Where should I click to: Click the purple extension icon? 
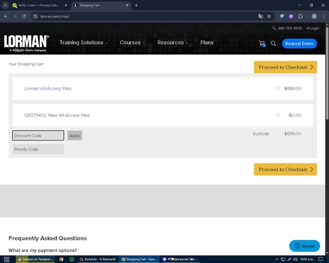(x=291, y=16)
